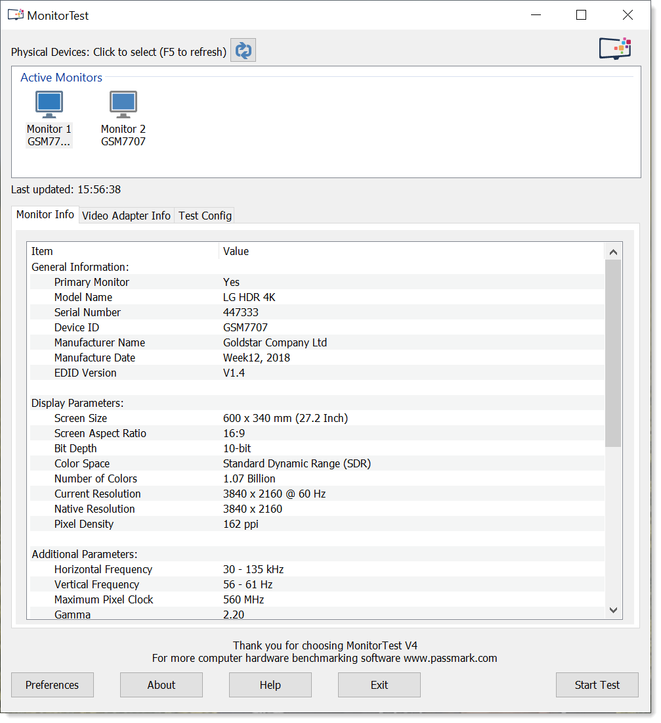Image resolution: width=661 pixels, height=723 pixels.
Task: Switch to the Video Adapter Info tab
Action: coord(126,216)
